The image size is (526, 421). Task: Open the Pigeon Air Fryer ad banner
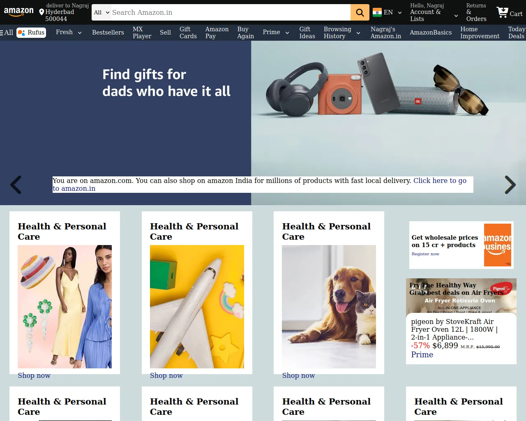tap(461, 296)
